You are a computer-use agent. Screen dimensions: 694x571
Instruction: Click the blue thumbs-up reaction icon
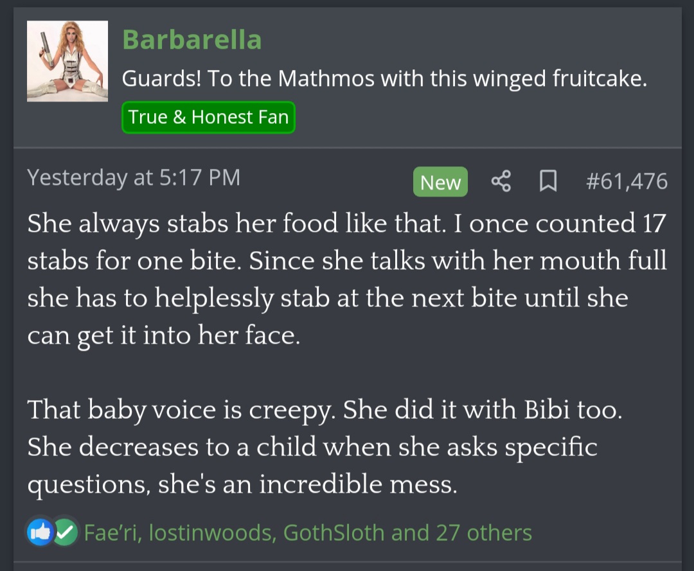coord(40,532)
